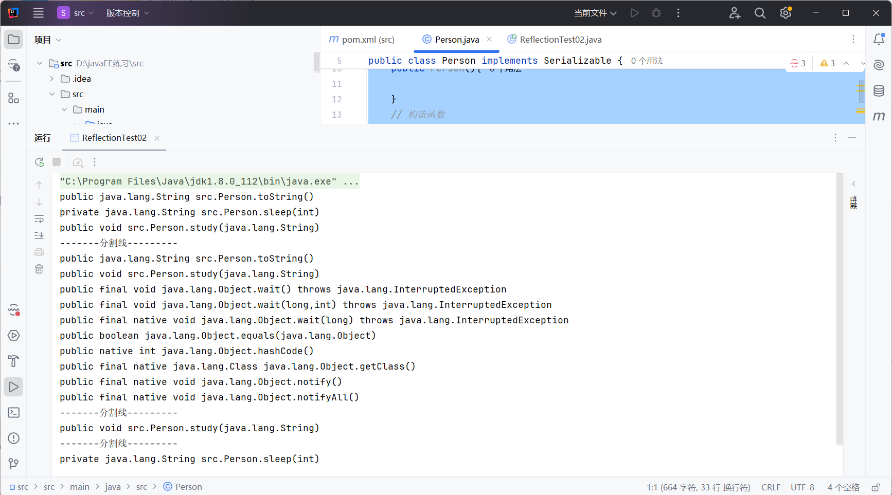892x495 pixels.
Task: Switch to the pom.xml editor tab
Action: [x=362, y=40]
